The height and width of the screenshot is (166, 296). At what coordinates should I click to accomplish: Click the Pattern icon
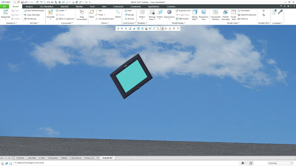pyautogui.click(x=142, y=12)
